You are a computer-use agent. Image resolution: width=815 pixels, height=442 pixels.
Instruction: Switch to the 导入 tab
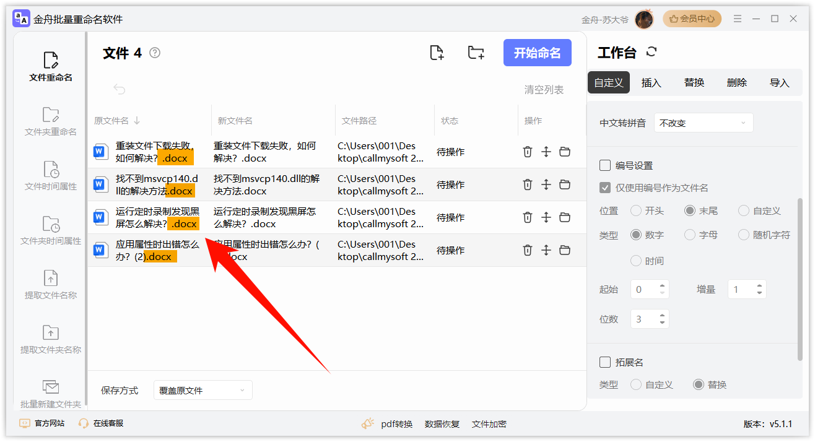pos(779,82)
